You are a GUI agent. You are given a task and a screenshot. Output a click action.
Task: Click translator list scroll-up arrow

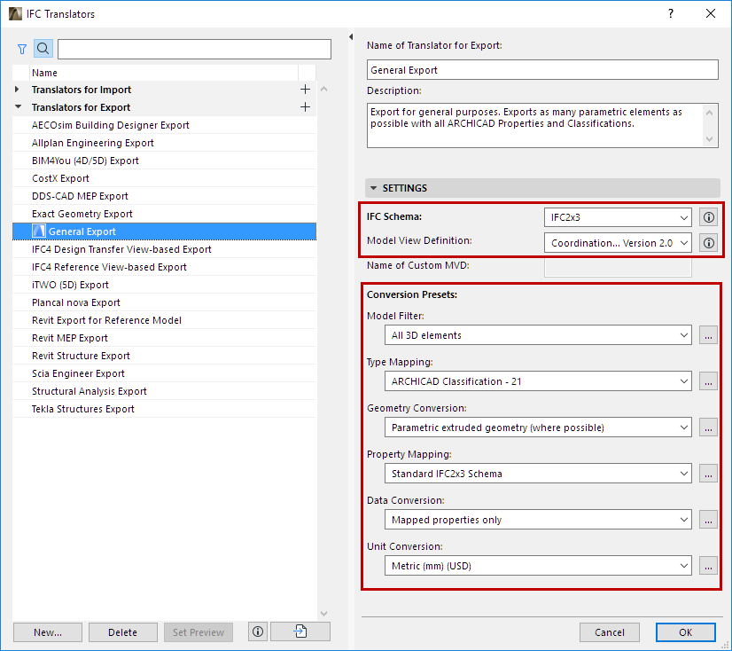(323, 89)
